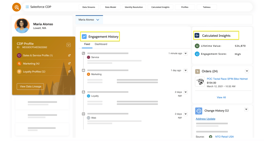Expand the Loyalty entry dropdown arrow
Viewport: 264px width, 141px height.
185,92
